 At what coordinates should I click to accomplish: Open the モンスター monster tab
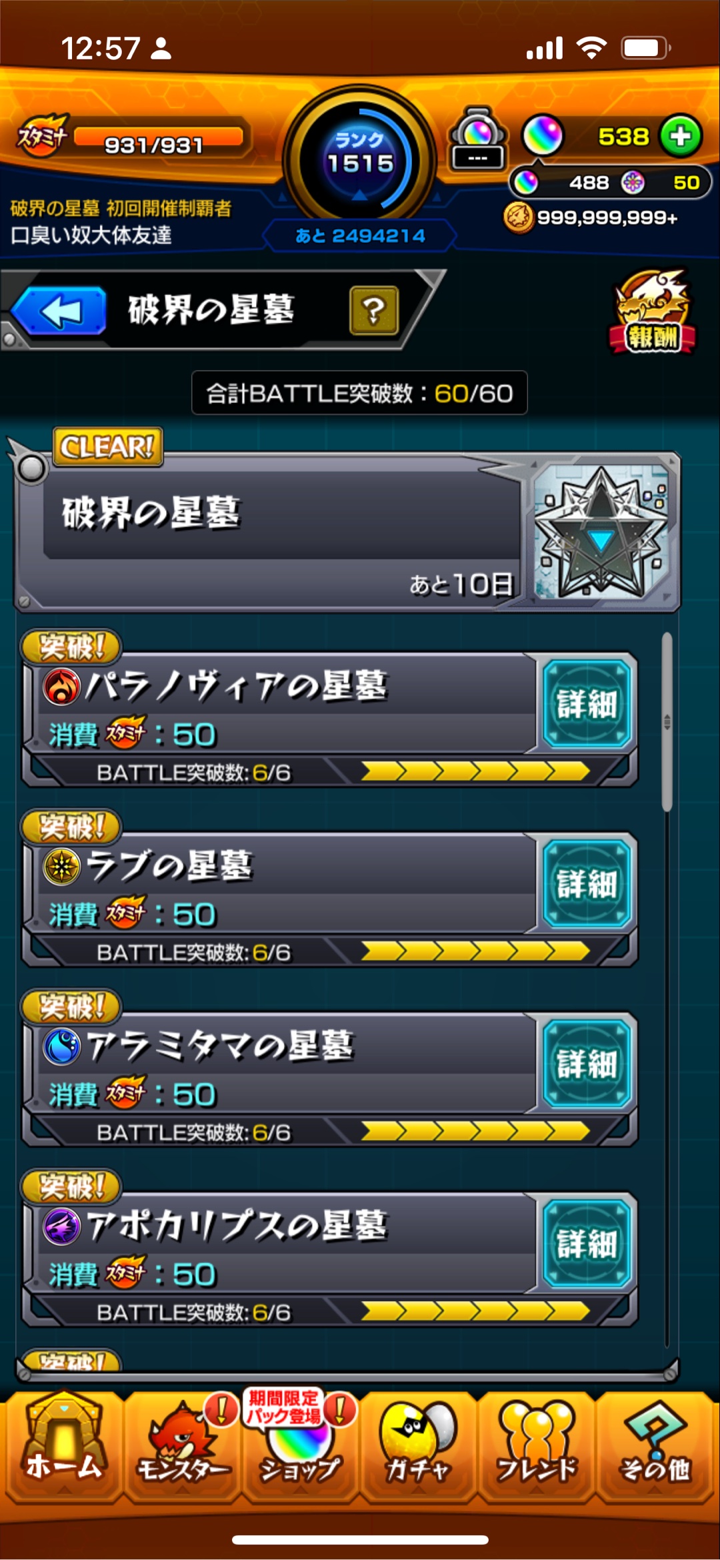(x=183, y=1445)
